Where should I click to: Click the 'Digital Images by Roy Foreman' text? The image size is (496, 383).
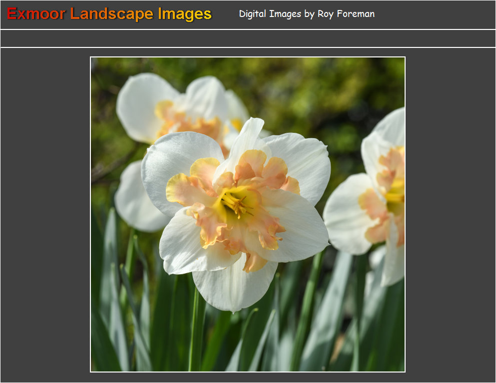(306, 14)
